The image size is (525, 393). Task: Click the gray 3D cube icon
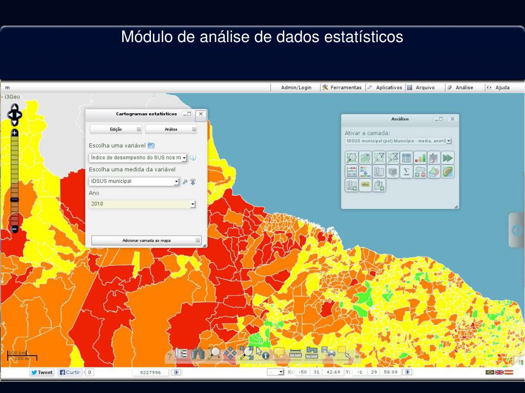coord(393,172)
